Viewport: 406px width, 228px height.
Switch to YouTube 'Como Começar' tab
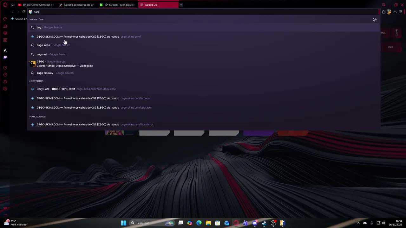[x=36, y=5]
